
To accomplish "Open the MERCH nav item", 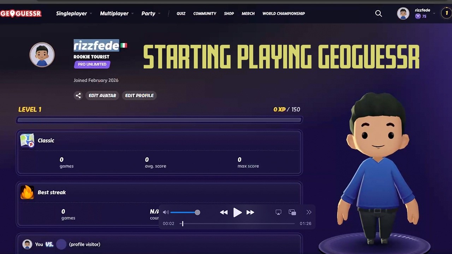I will [x=248, y=13].
